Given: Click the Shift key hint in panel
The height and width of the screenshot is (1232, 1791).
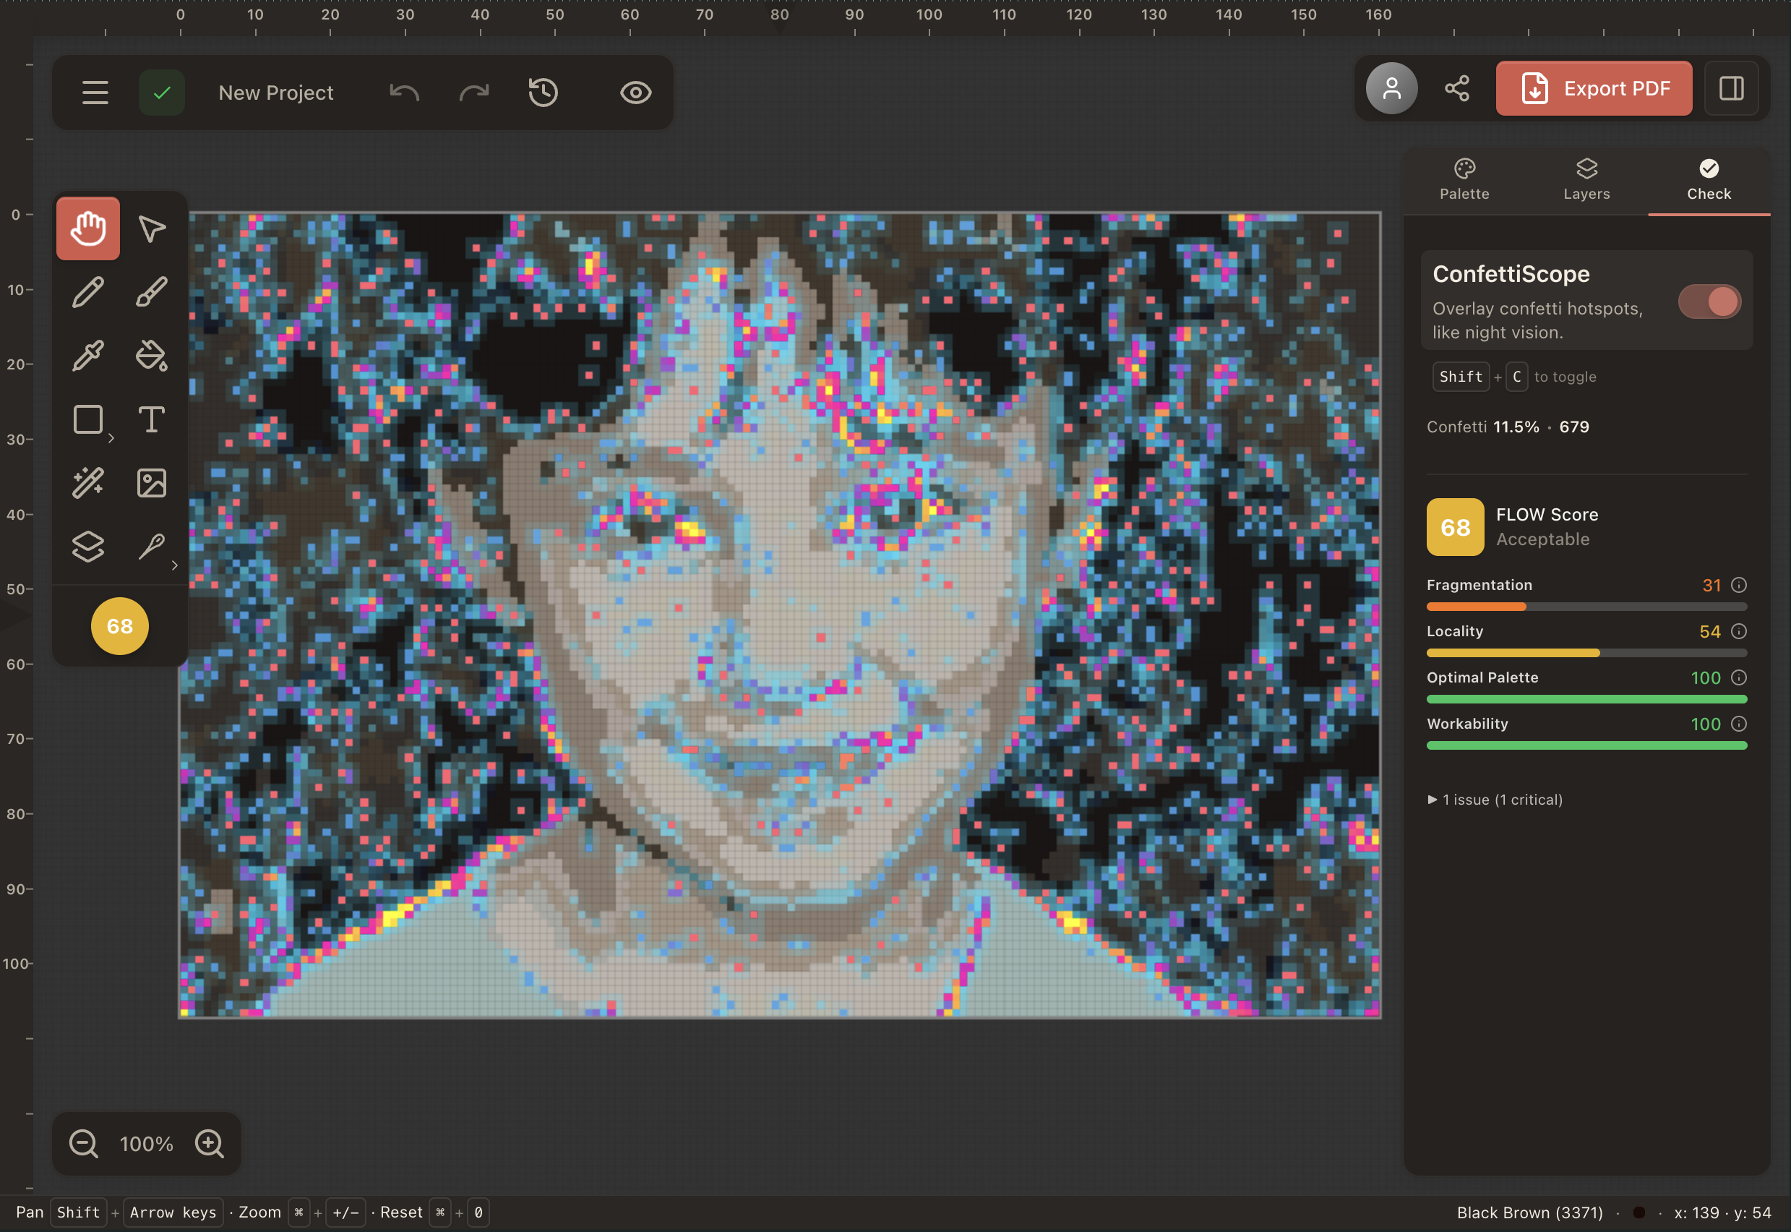Looking at the screenshot, I should click(x=1461, y=377).
